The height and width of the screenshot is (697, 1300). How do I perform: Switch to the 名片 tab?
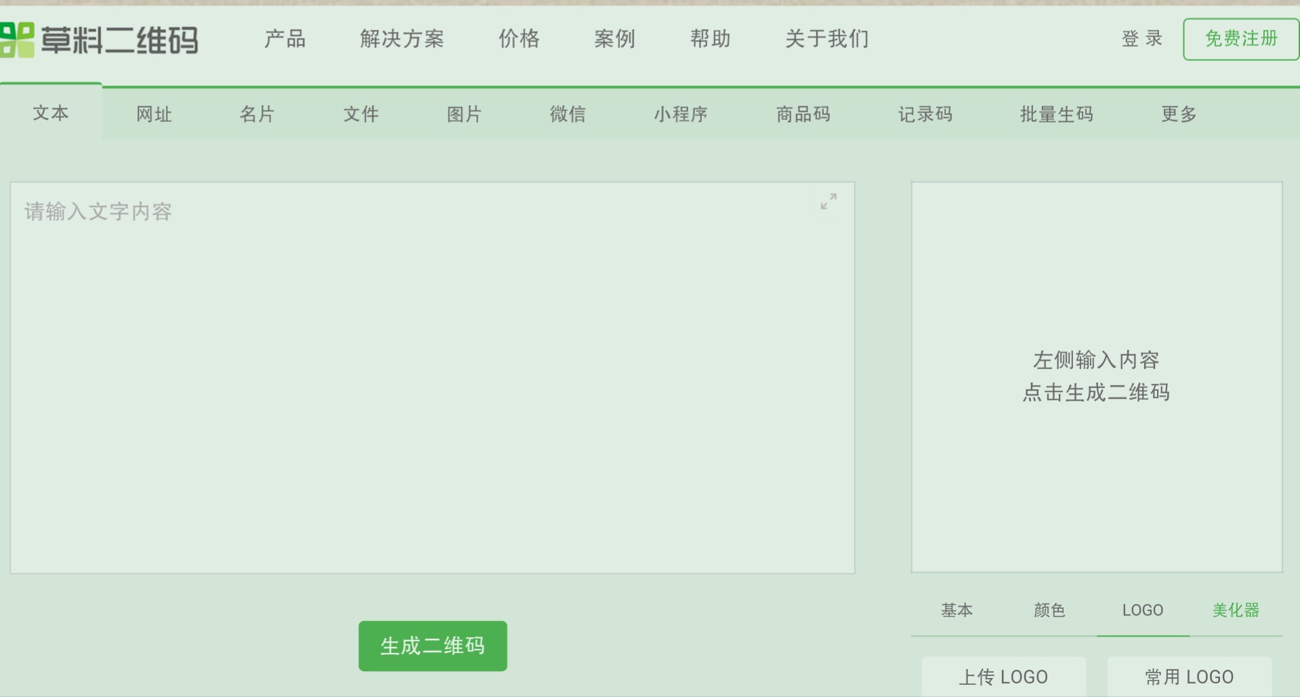[x=257, y=114]
